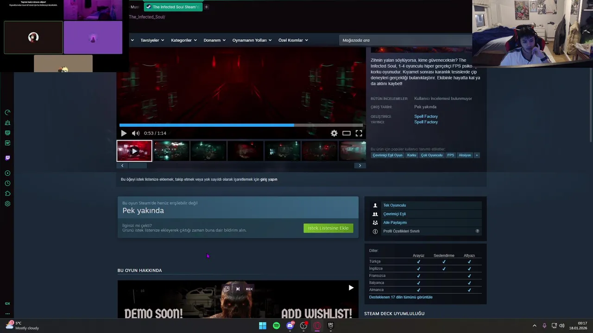This screenshot has width=593, height=333.
Task: Select the third media thumbnail
Action: (x=208, y=151)
